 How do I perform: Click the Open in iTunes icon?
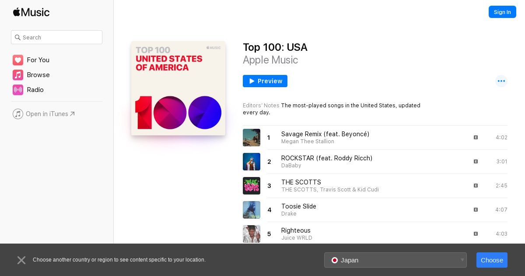pos(18,114)
